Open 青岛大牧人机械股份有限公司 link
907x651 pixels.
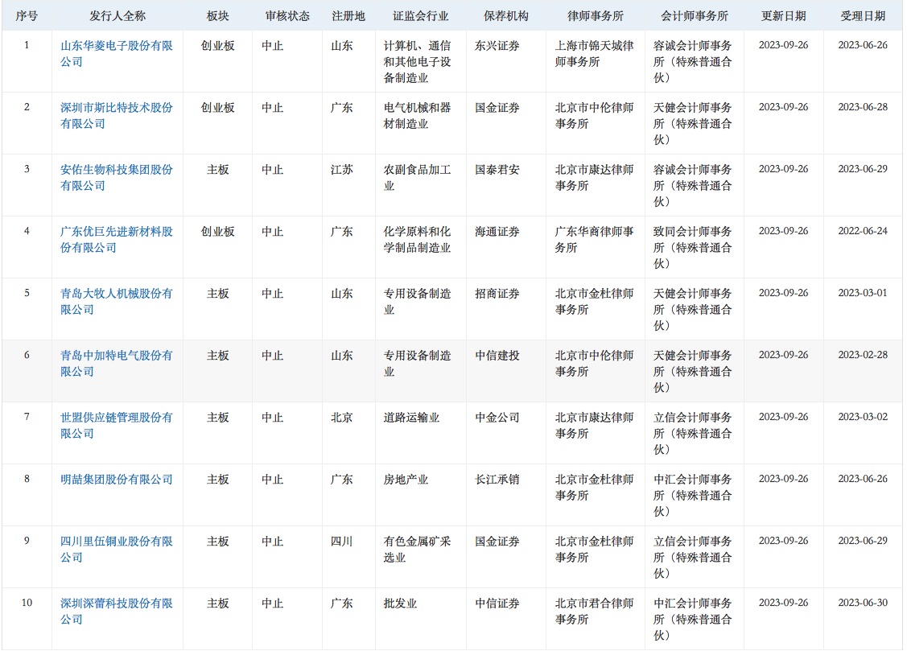pyautogui.click(x=116, y=301)
